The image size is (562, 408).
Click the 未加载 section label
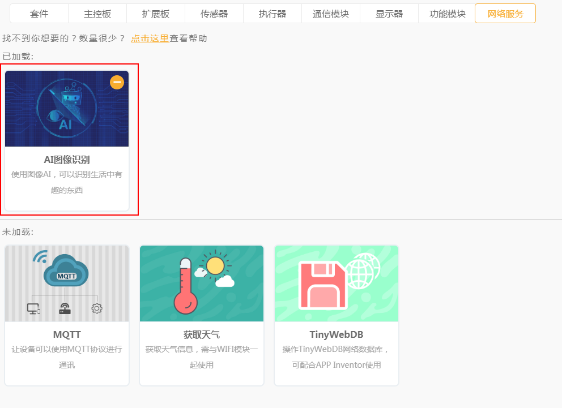coord(18,232)
